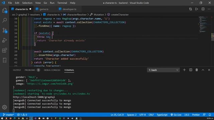The image size is (214, 120).
Task: Select the character.ts editor tab
Action: point(21,9)
